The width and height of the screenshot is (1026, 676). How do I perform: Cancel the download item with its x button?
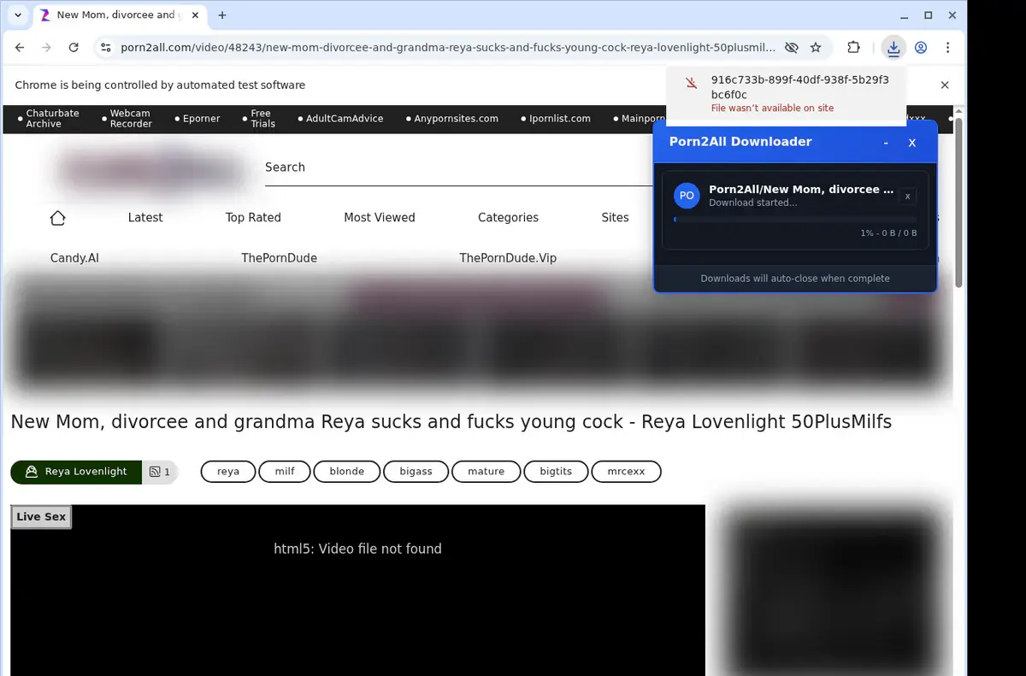[x=907, y=196]
